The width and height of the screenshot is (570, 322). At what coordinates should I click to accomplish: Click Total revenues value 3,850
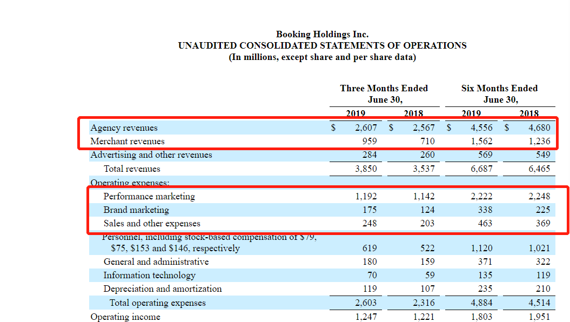[366, 169]
